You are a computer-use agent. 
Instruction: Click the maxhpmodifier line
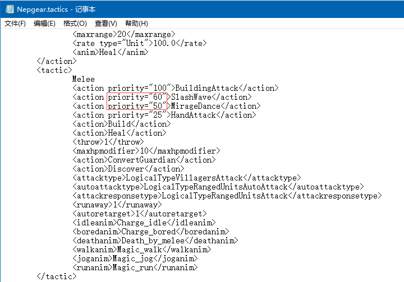tap(146, 151)
